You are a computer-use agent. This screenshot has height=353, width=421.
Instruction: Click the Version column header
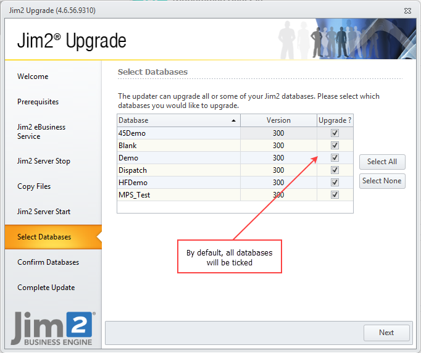pos(278,120)
